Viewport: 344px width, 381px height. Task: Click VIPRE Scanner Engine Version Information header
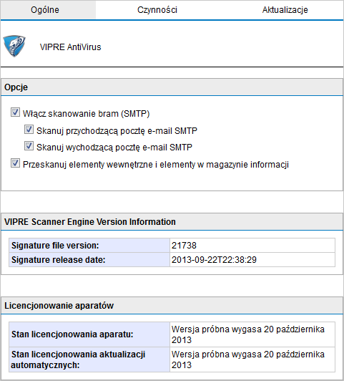pos(172,222)
